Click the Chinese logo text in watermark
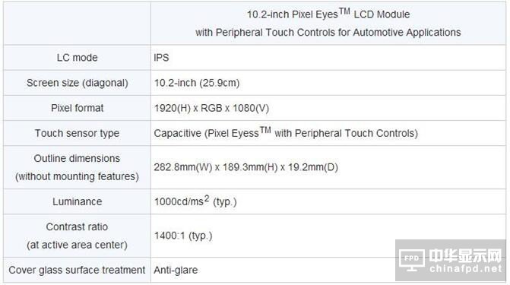 coord(465,255)
